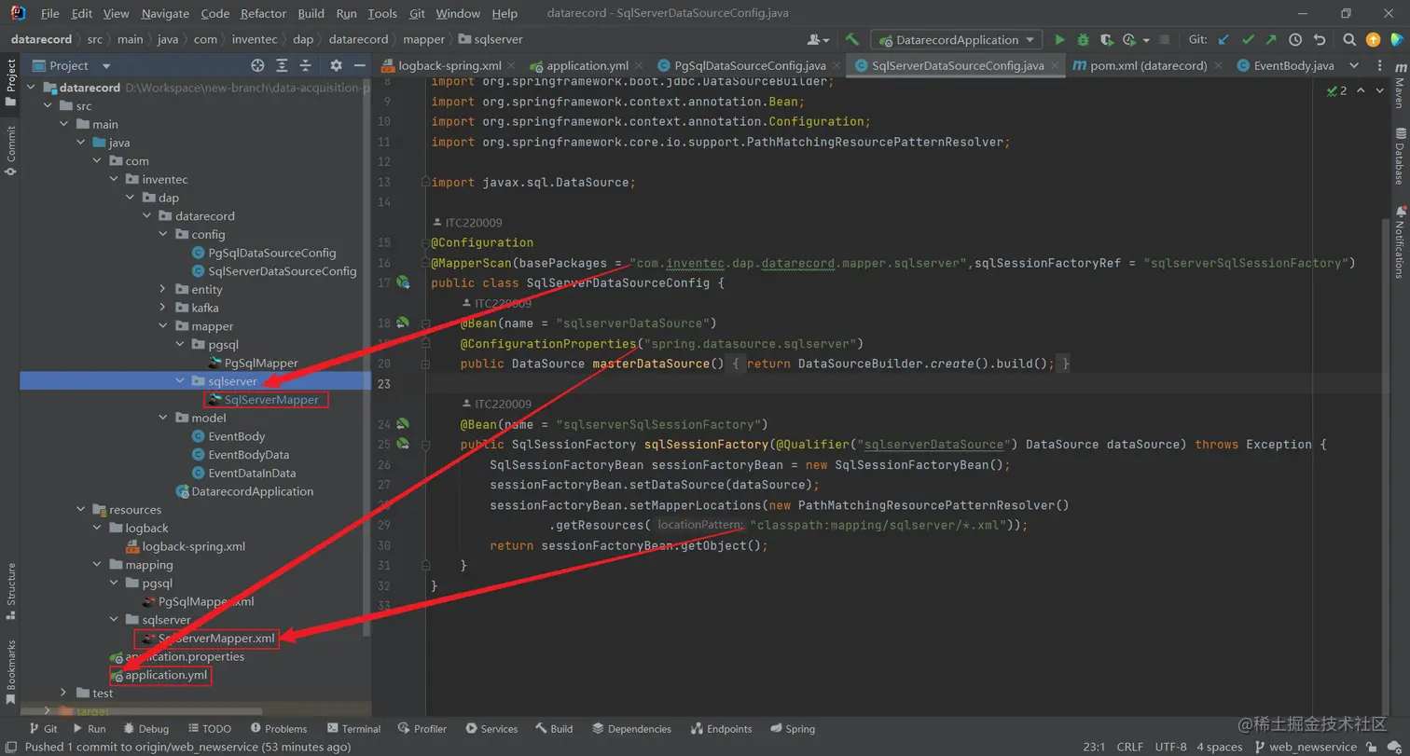Click the gutter icon on line 25
Image resolution: width=1410 pixels, height=756 pixels.
403,444
